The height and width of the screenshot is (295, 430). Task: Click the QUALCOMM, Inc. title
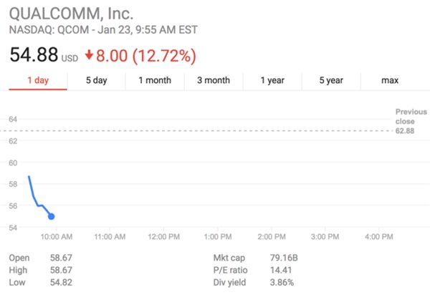tap(71, 14)
